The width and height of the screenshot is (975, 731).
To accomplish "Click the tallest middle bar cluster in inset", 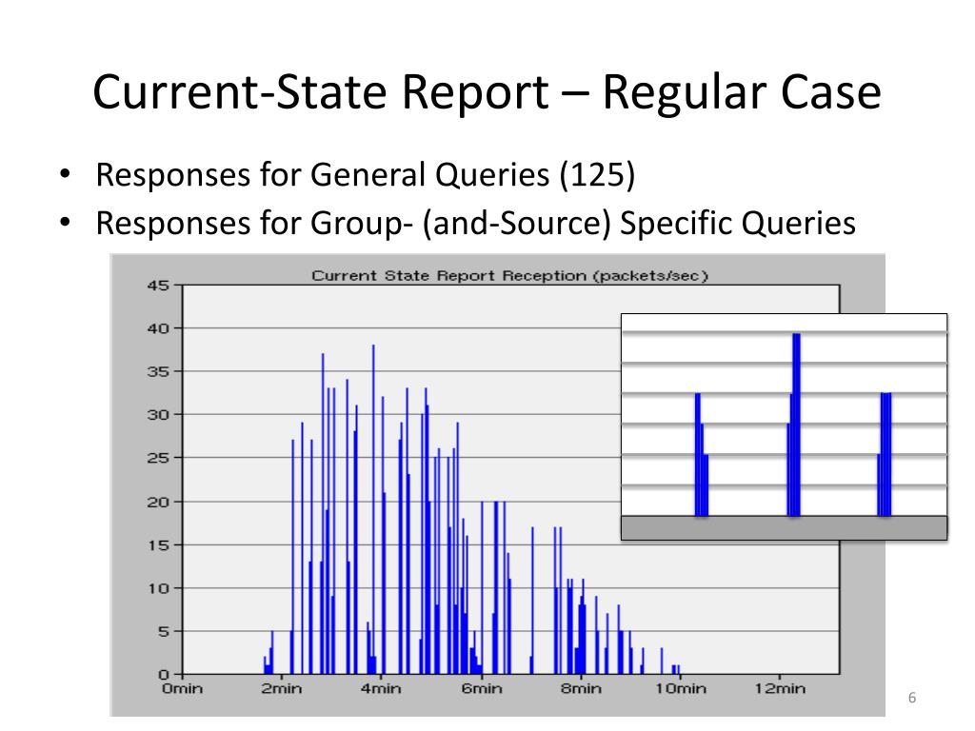I will click(x=794, y=425).
